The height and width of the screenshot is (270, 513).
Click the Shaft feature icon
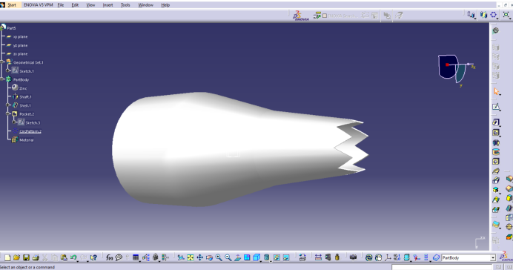(x=496, y=142)
